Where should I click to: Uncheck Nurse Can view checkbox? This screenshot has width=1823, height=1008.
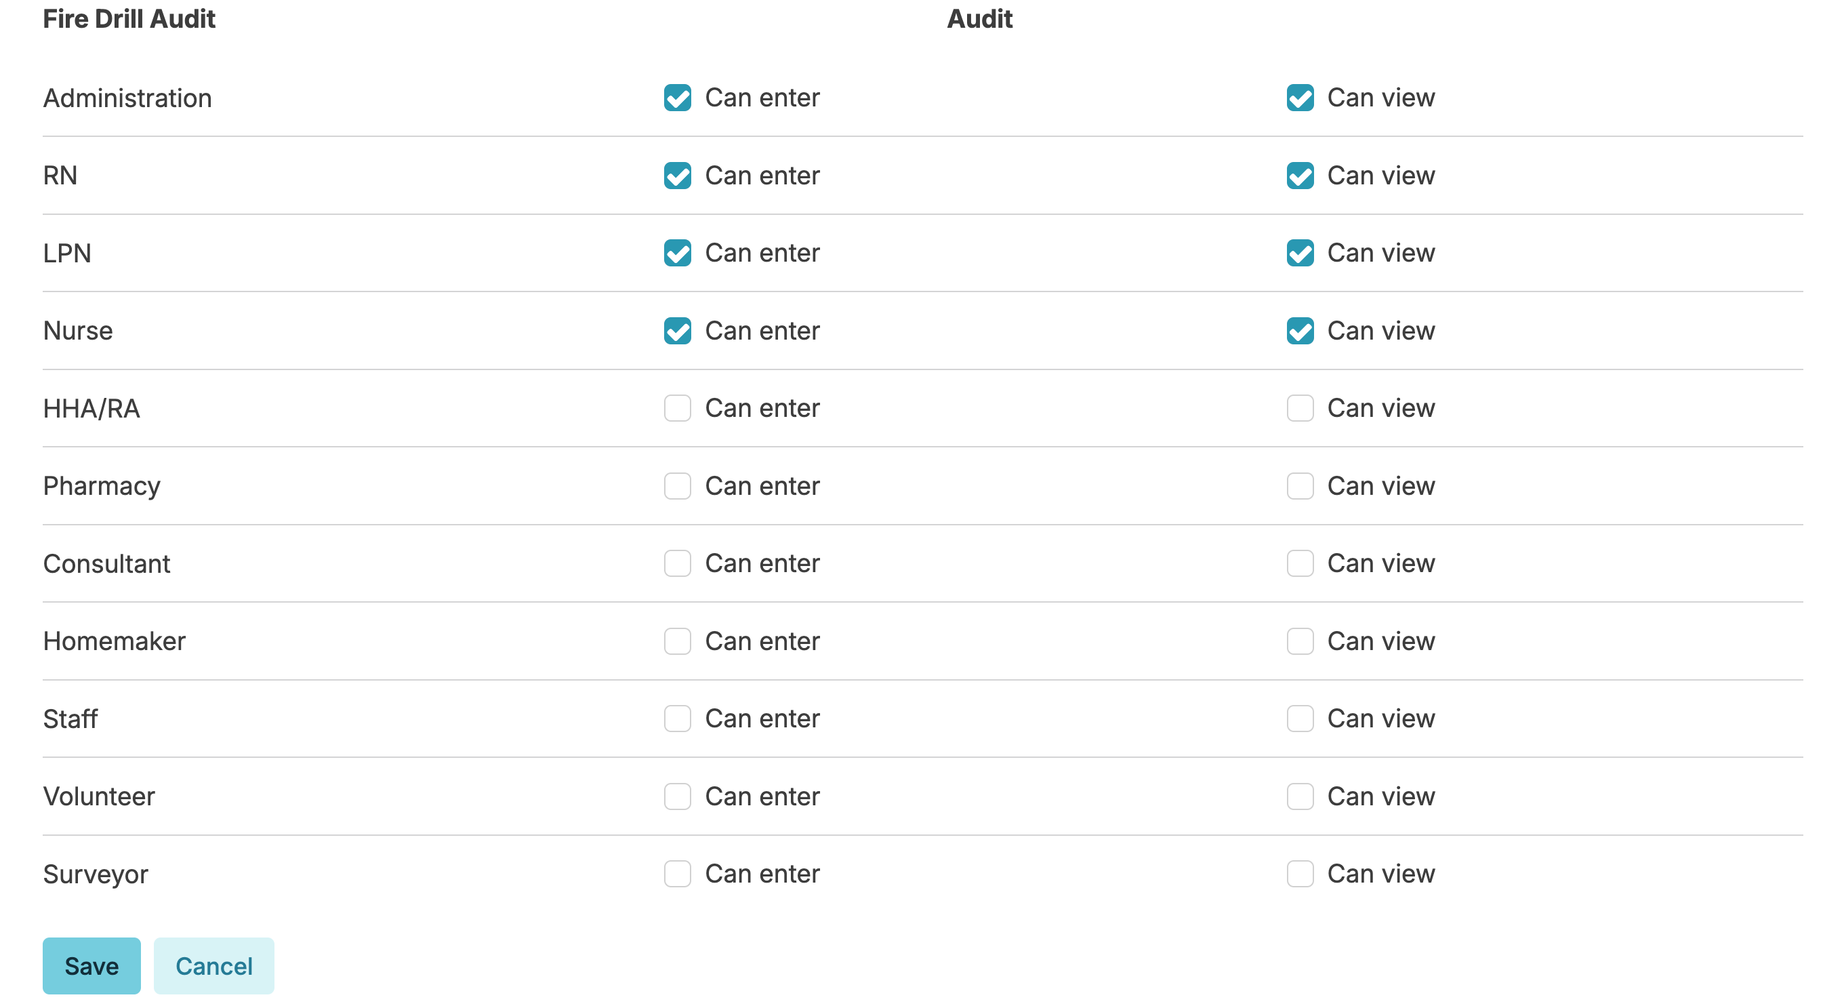coord(1299,331)
